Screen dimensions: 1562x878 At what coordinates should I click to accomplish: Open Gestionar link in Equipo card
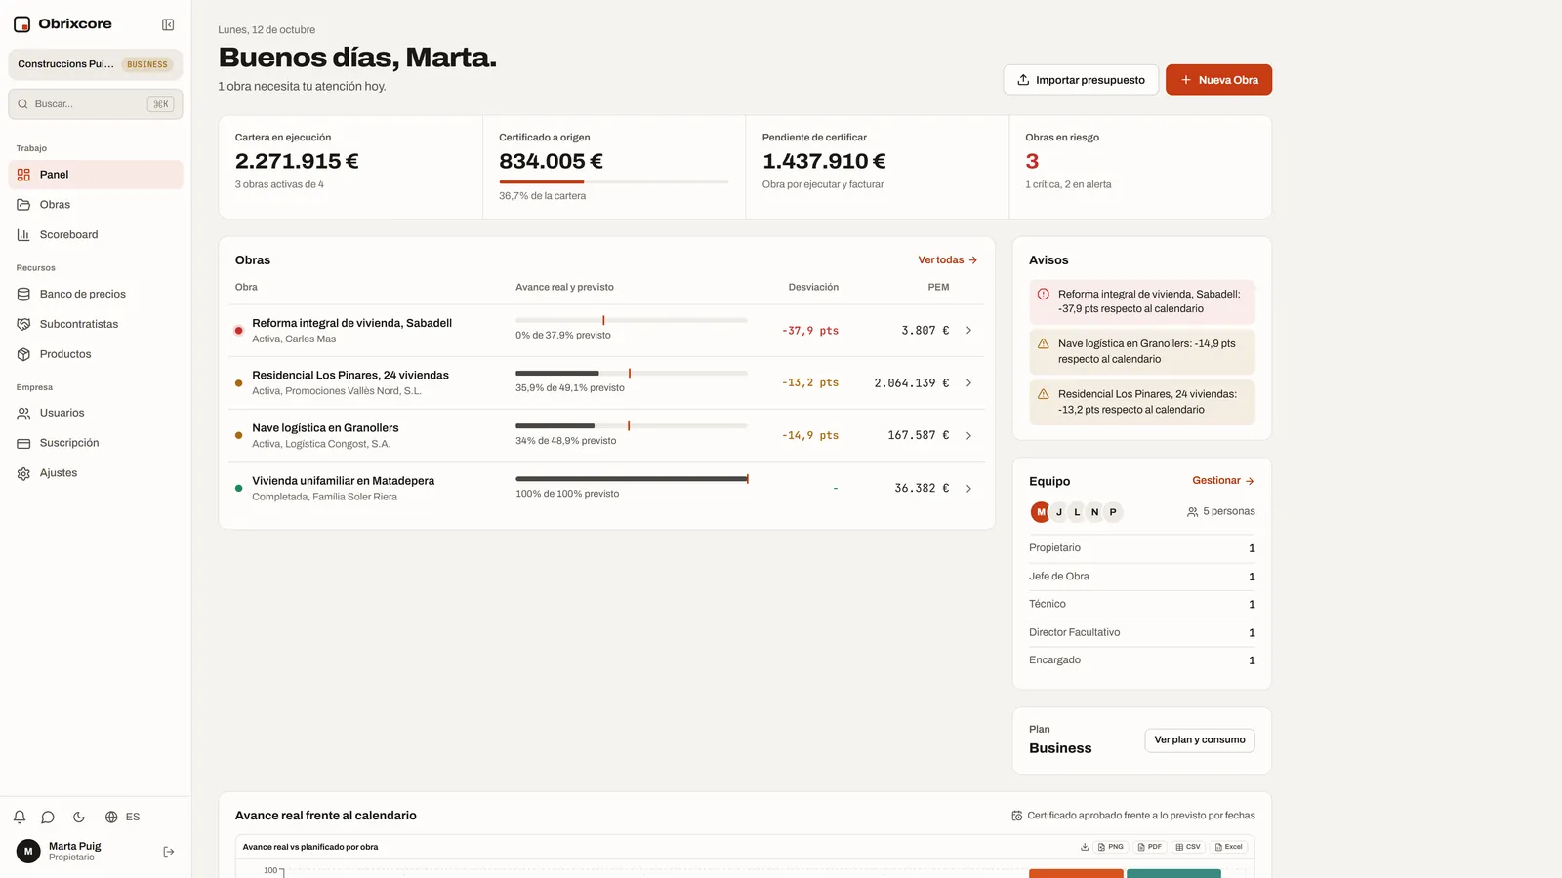pyautogui.click(x=1223, y=481)
